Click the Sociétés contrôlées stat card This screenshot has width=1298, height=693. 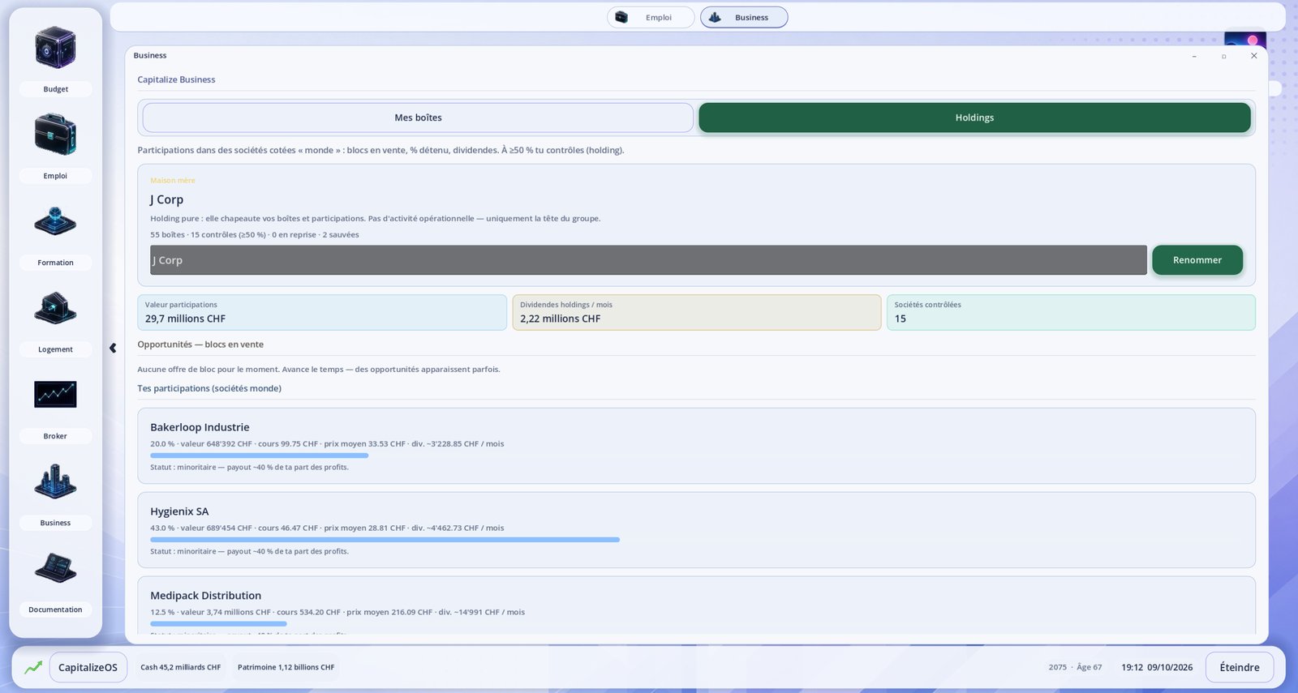1071,312
